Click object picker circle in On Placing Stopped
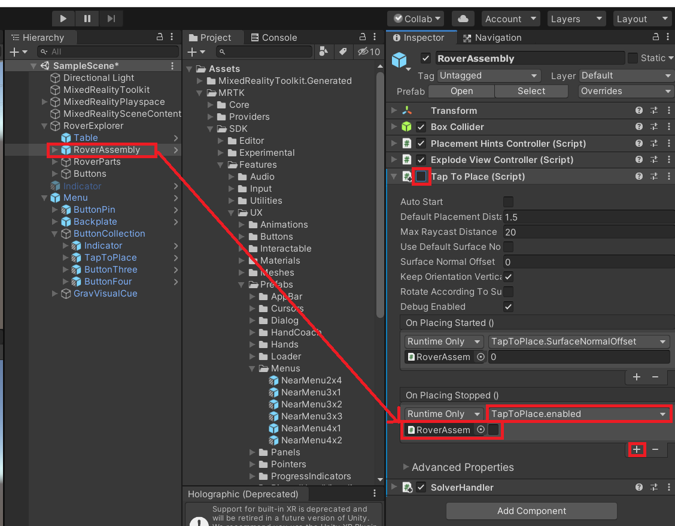 tap(481, 430)
